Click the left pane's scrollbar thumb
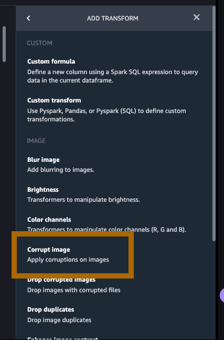The width and height of the screenshot is (224, 340). [4, 44]
